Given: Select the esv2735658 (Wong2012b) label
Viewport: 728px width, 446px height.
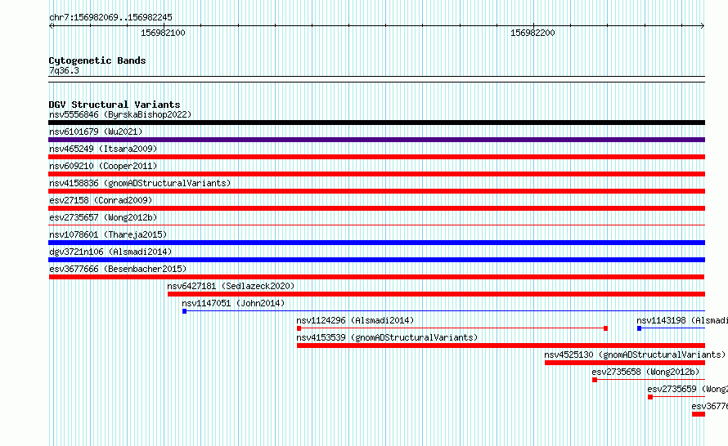Looking at the screenshot, I should tap(645, 372).
